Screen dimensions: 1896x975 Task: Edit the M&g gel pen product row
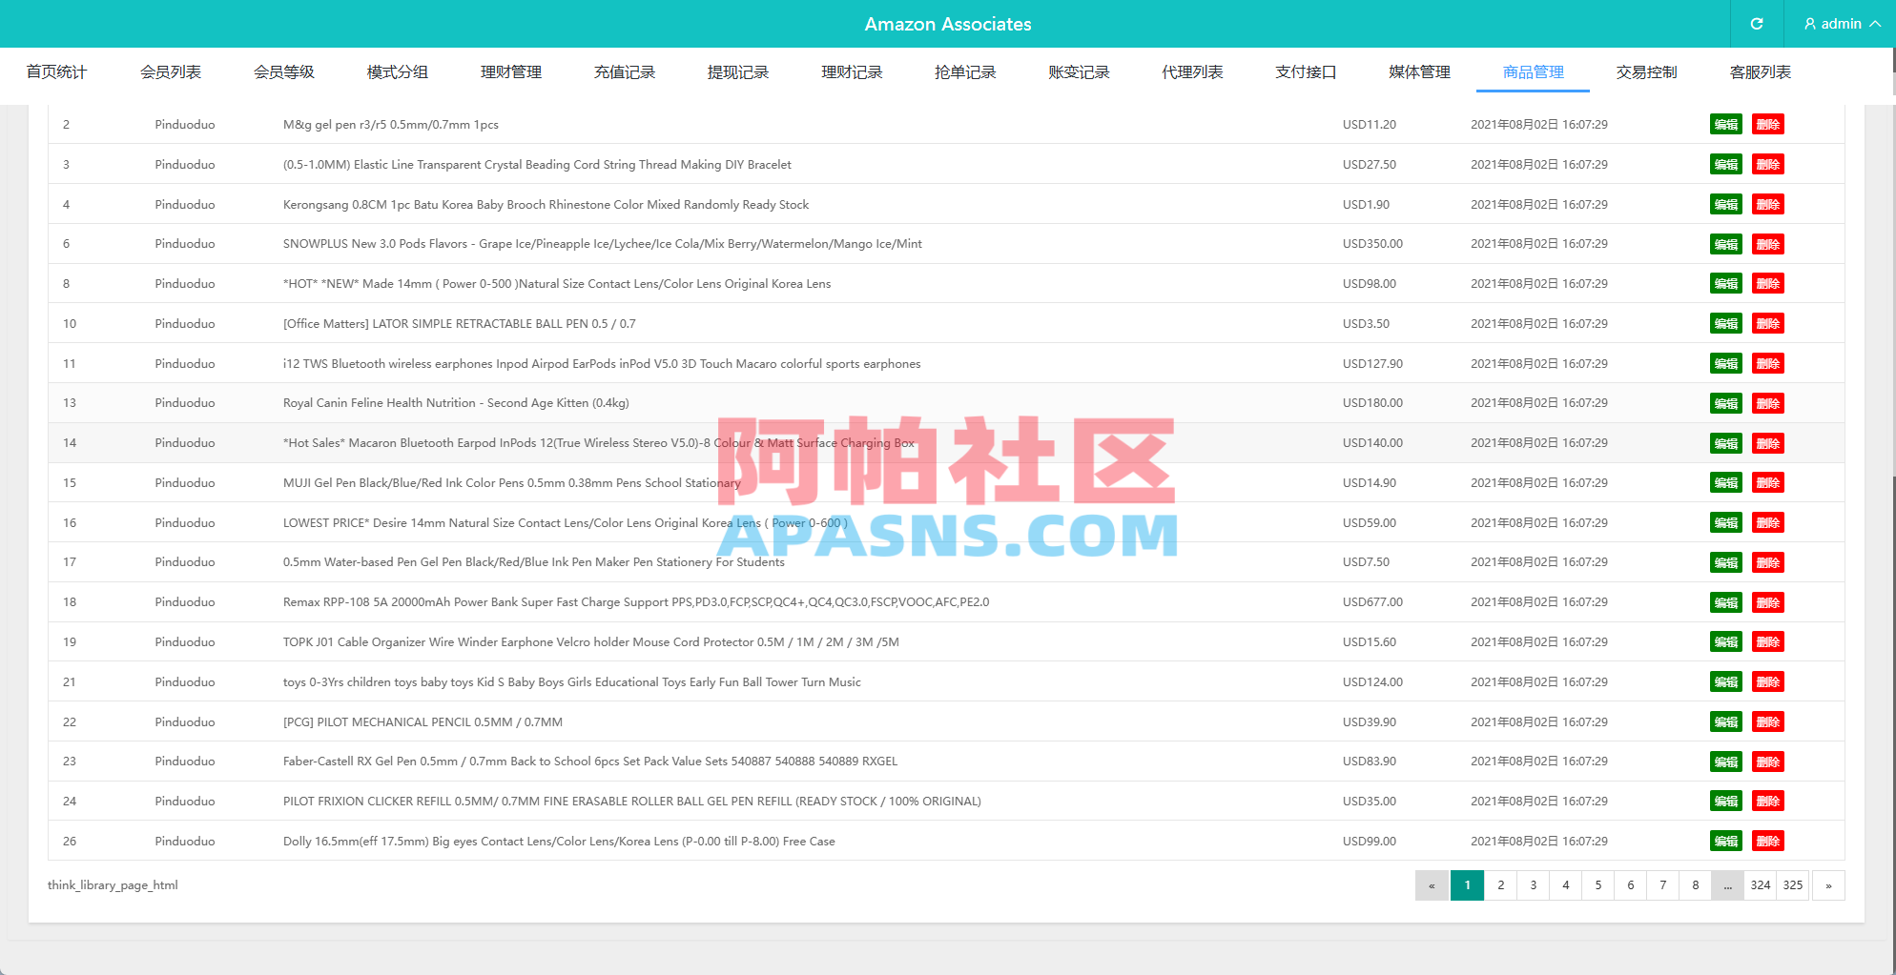point(1725,125)
